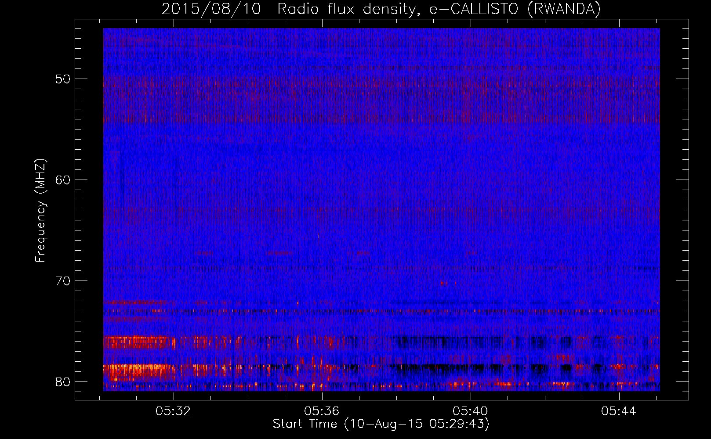711x439 pixels.
Task: Click the 70 frequency tick label
Action: pyautogui.click(x=63, y=281)
